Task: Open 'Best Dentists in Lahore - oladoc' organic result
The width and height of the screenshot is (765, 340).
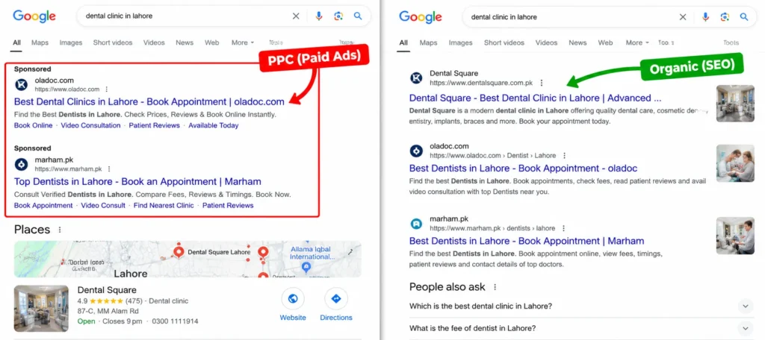Action: tap(523, 169)
